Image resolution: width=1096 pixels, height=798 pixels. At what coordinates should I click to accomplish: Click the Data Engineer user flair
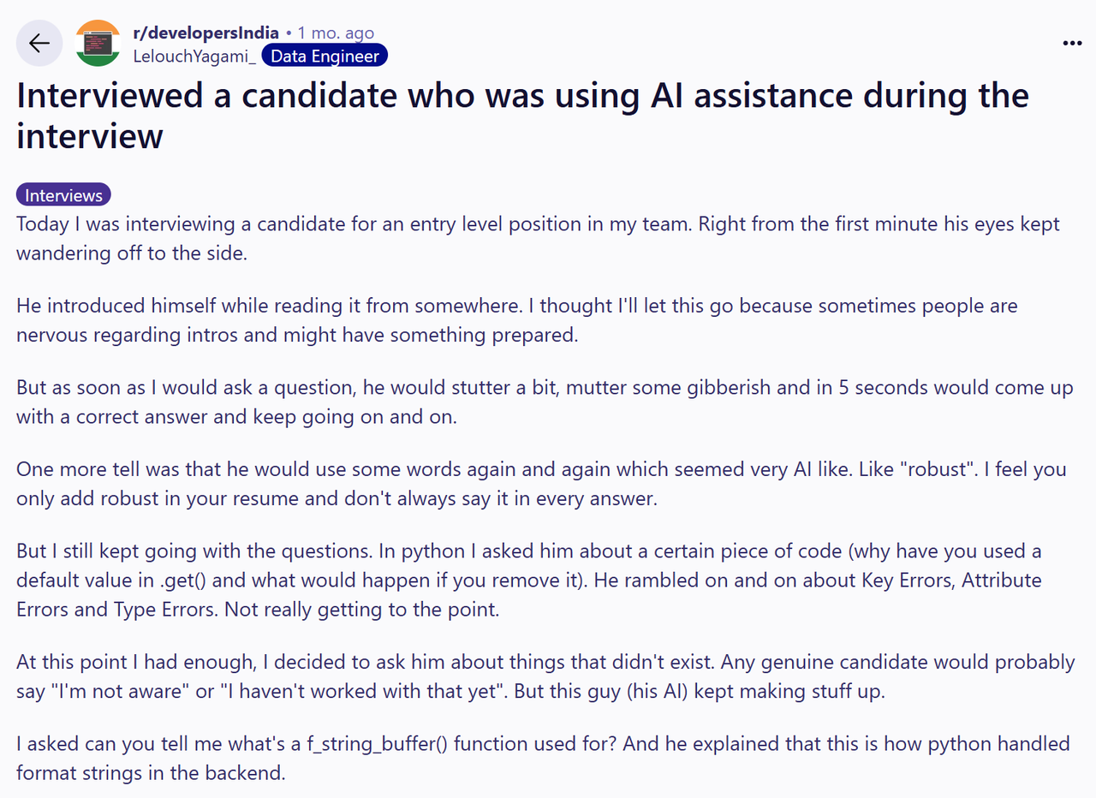(325, 57)
